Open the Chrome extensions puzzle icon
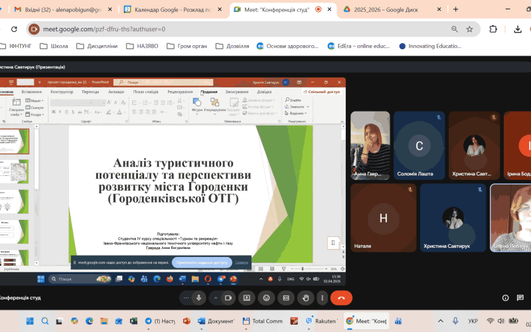 493,29
